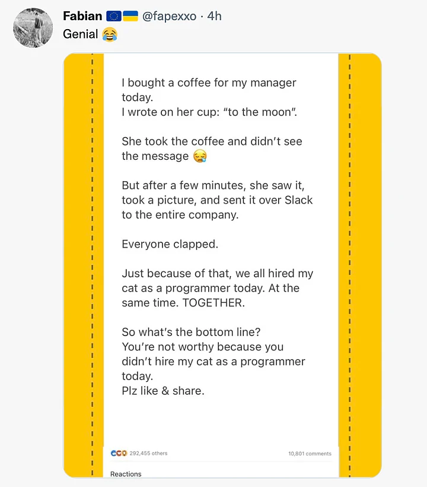The image size is (427, 487).
Task: Visit the @fapexxo handle
Action: click(x=169, y=16)
